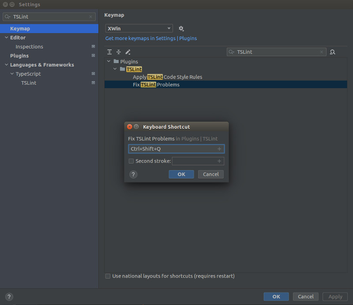Collapse the Plugins folder in the tree

[x=109, y=61]
